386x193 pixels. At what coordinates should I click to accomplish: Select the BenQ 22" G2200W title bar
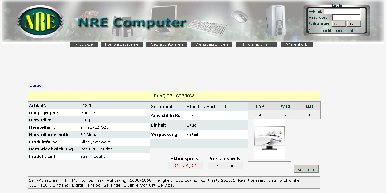(x=174, y=96)
